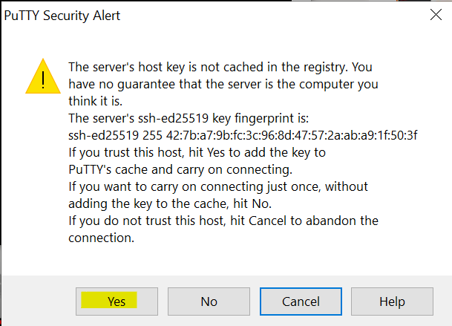The height and width of the screenshot is (326, 452).
Task: Click the PuTTY Security Alert title text
Action: [x=62, y=16]
